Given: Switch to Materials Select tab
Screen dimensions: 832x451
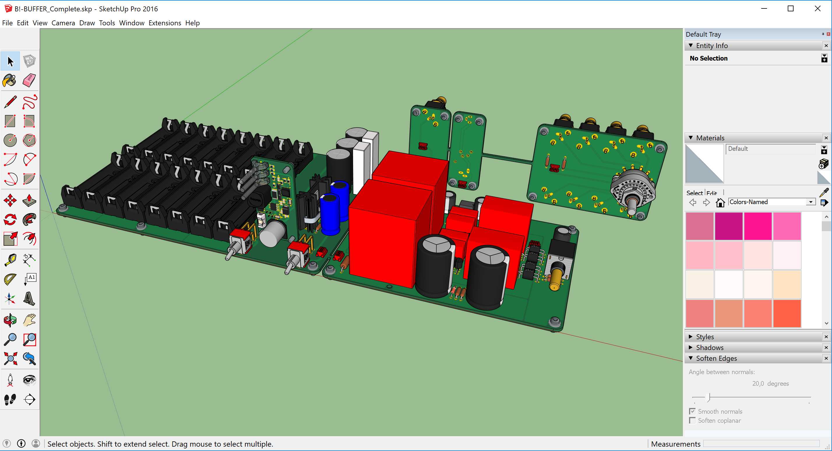Looking at the screenshot, I should point(694,193).
